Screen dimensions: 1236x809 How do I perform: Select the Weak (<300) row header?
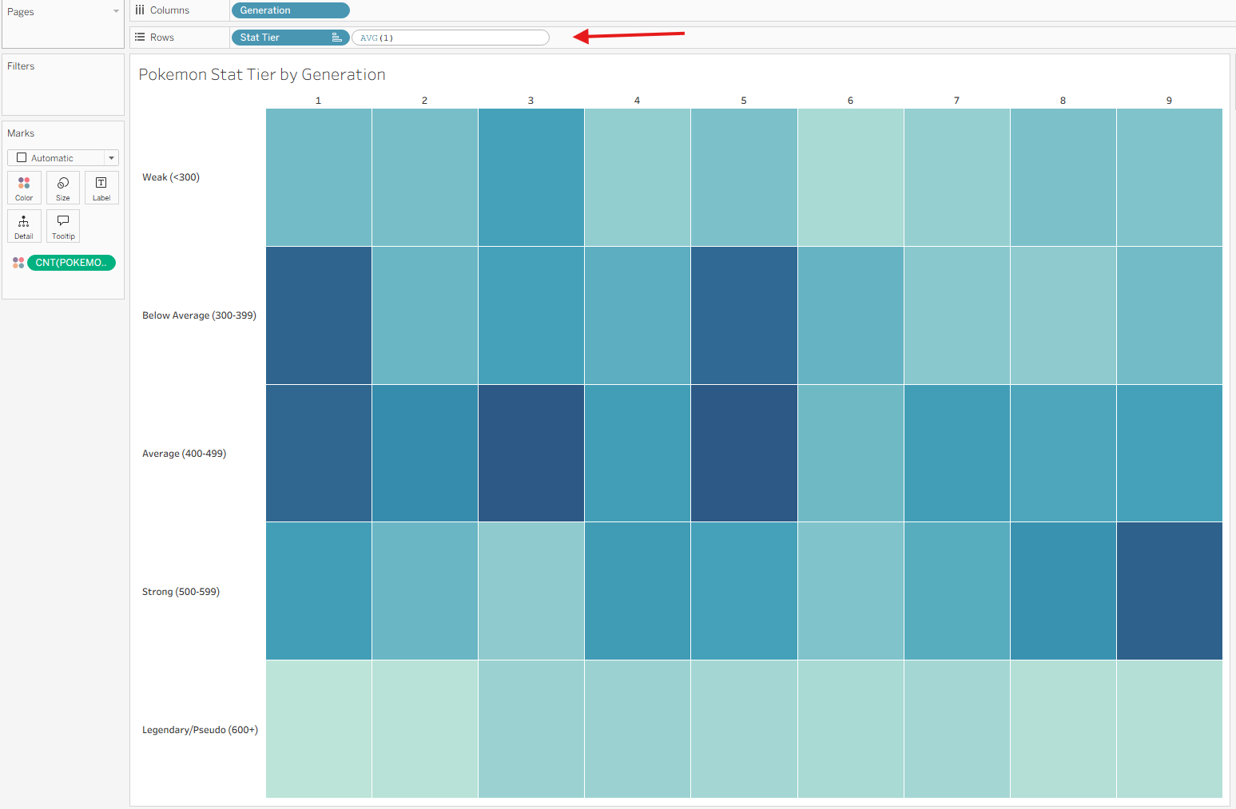click(171, 177)
